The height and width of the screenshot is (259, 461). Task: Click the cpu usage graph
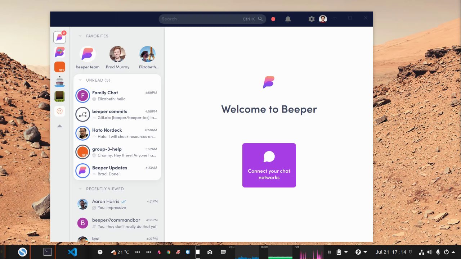point(246,252)
